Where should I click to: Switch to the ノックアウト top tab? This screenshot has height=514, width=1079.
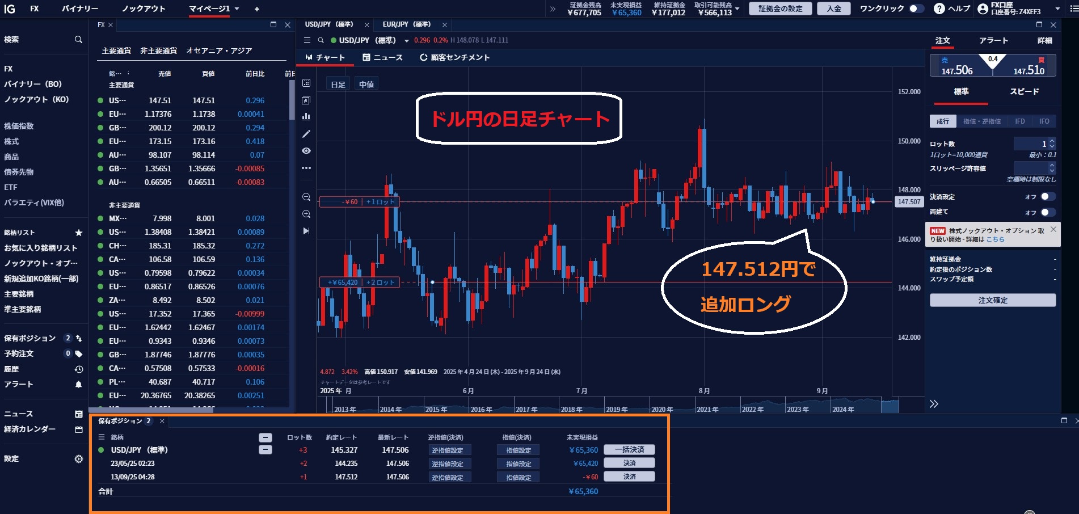click(144, 9)
